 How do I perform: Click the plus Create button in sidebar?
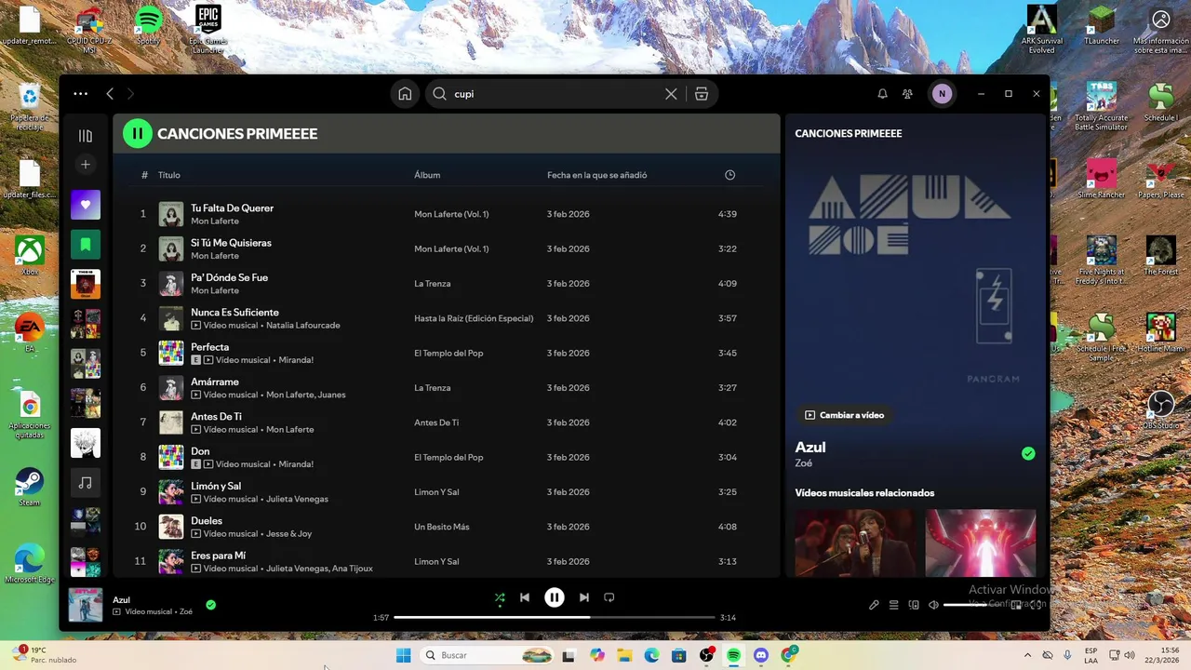[86, 165]
